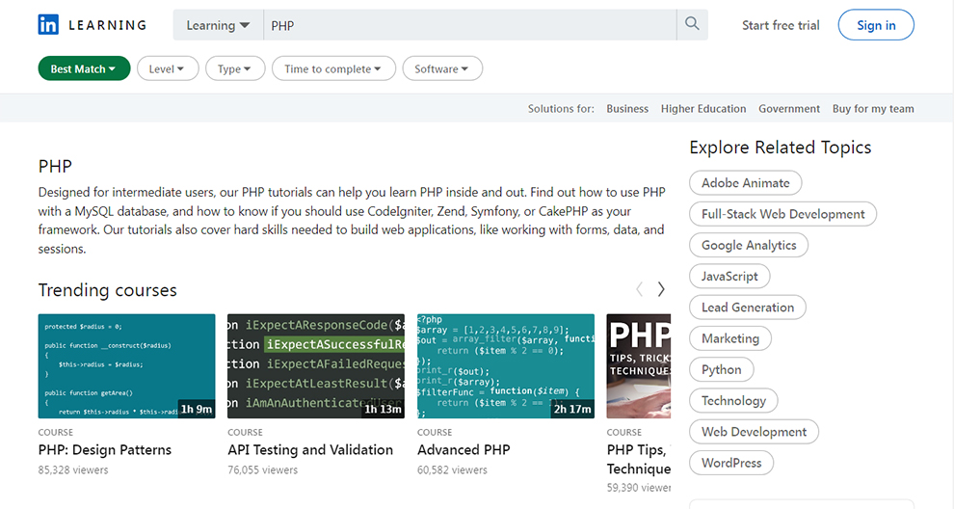
Task: Open the PHP: Design Patterns course thumbnail
Action: coord(126,366)
